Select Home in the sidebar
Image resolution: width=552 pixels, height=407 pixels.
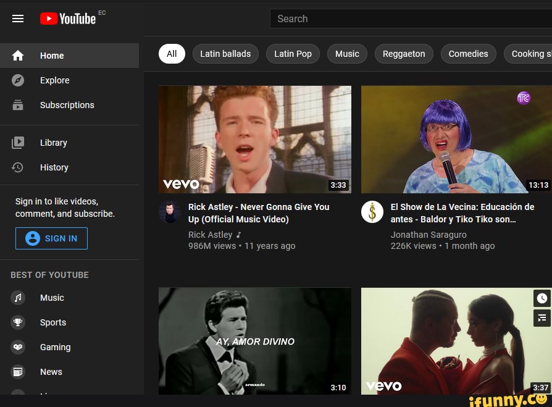[53, 56]
